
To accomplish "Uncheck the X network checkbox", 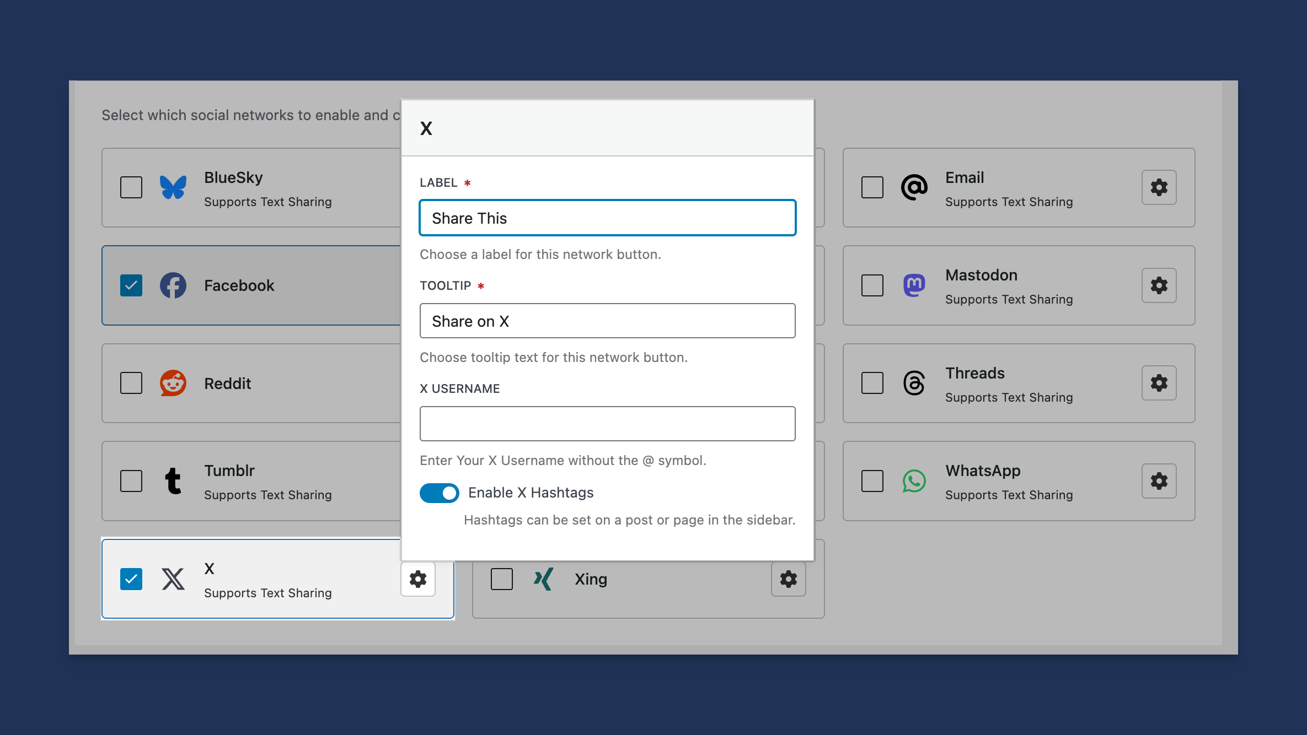I will (x=131, y=579).
